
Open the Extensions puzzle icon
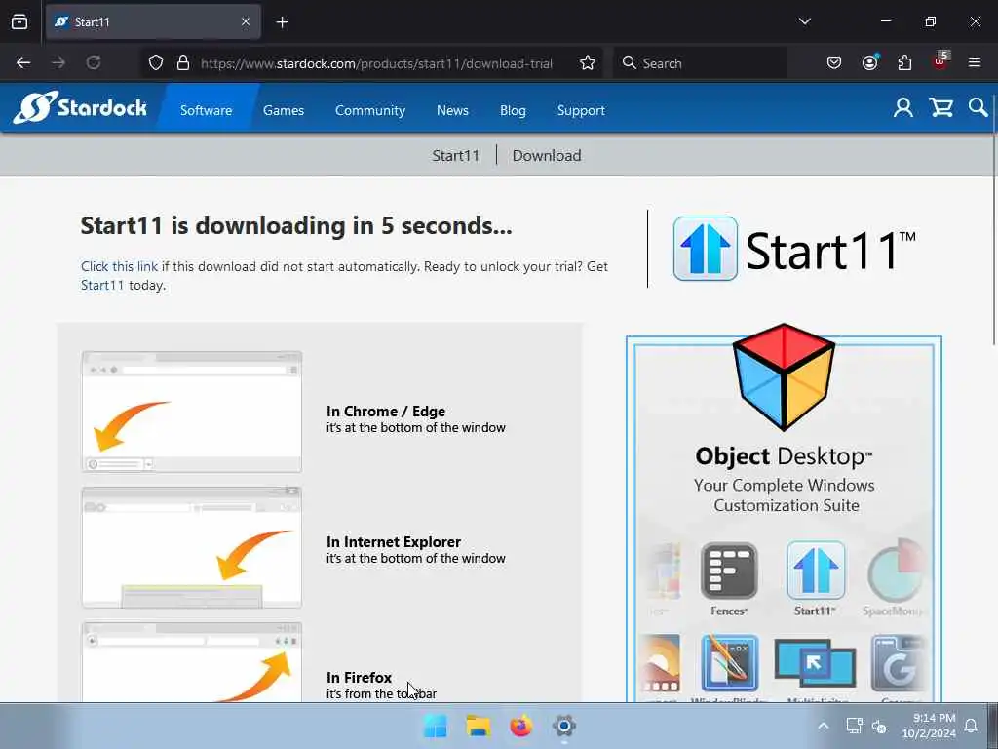(x=904, y=63)
